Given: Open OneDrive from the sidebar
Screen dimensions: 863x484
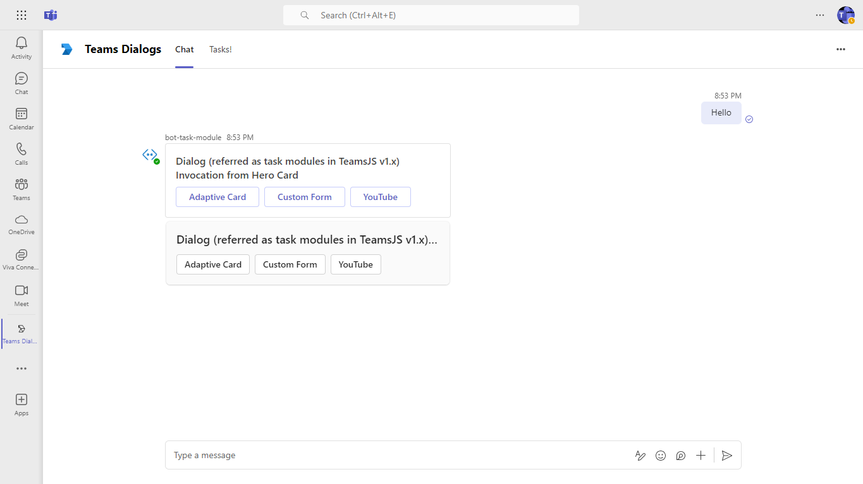Looking at the screenshot, I should 21,224.
